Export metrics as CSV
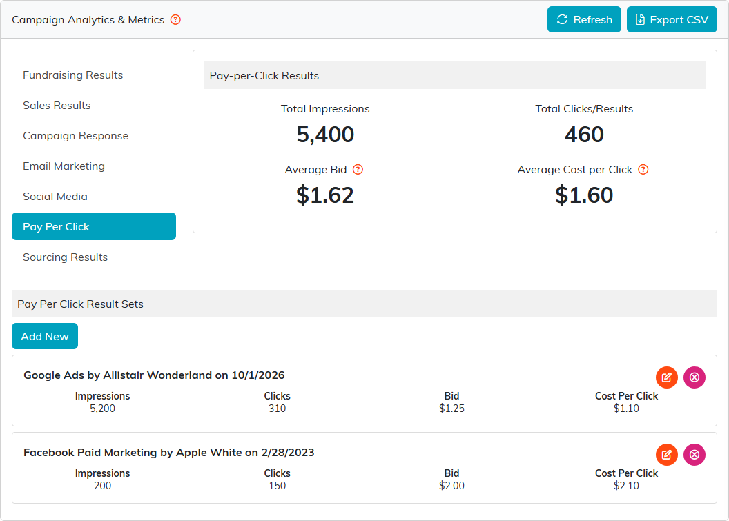Screen dimensions: 729x521 click(672, 19)
